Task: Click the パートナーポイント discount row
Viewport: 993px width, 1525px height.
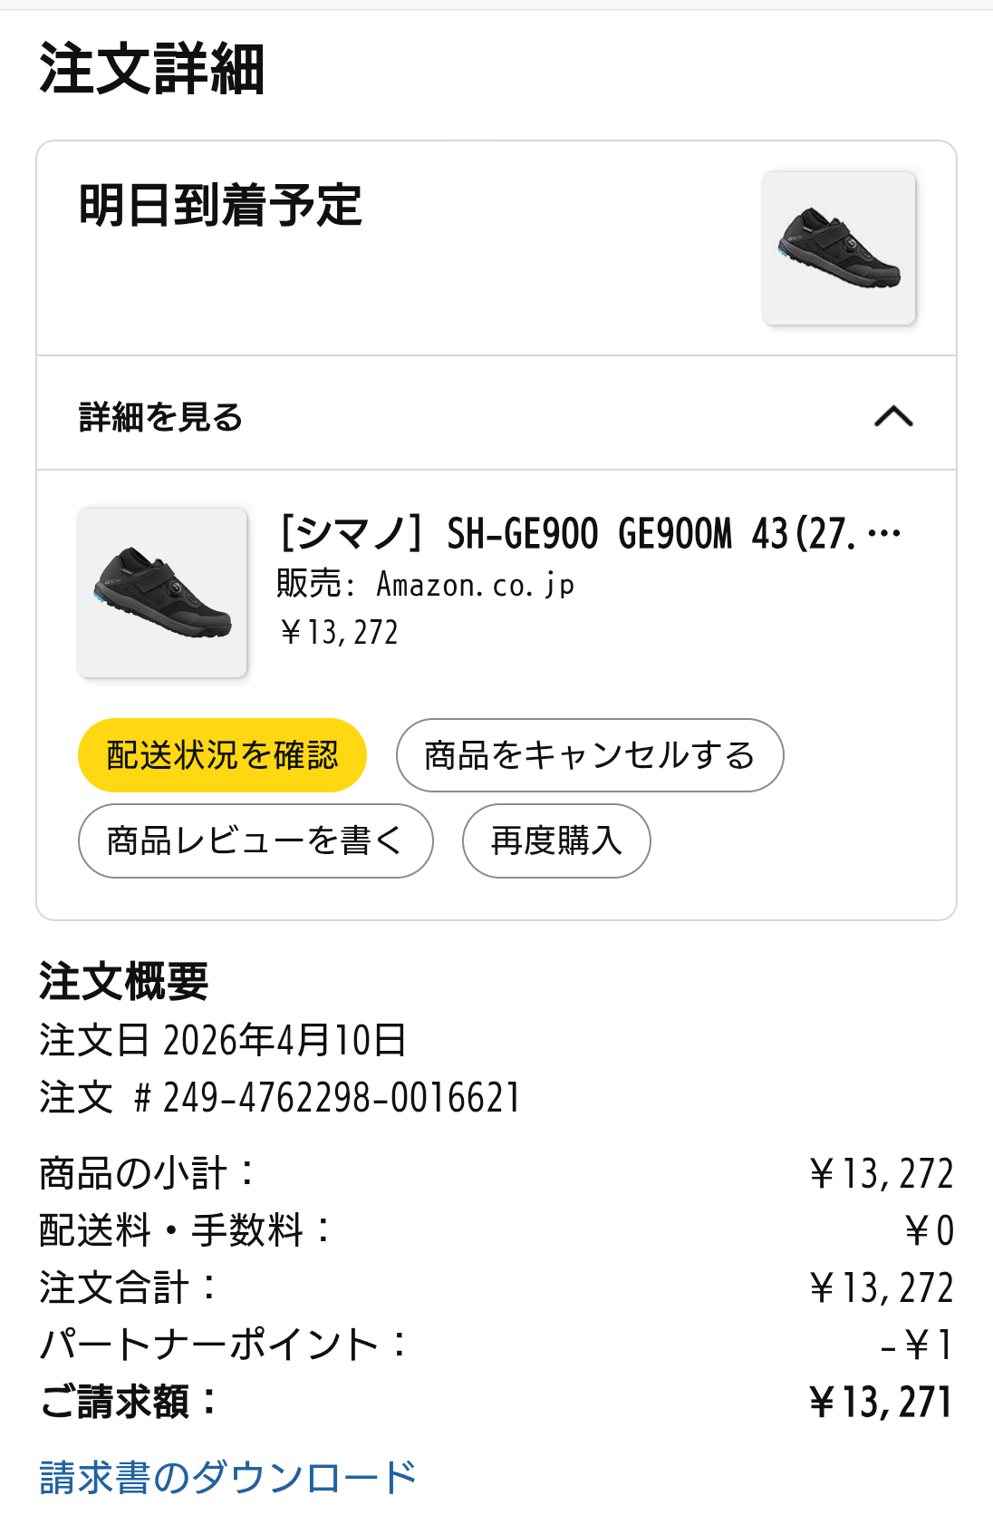Action: [496, 1345]
